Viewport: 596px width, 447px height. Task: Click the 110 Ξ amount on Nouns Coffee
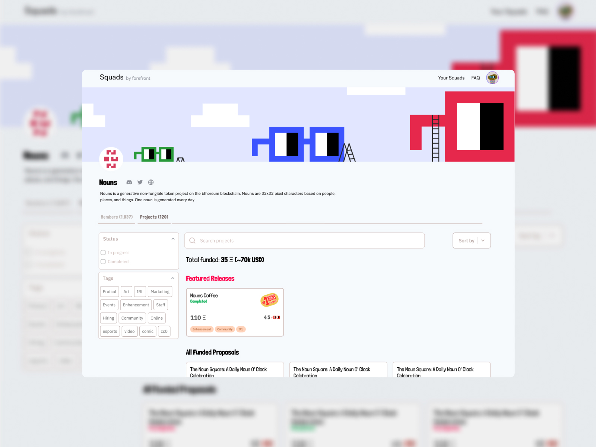coord(198,318)
